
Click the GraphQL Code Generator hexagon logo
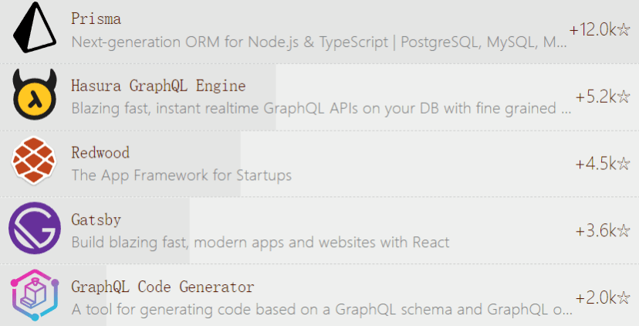tap(35, 295)
